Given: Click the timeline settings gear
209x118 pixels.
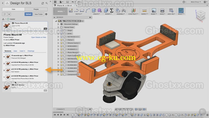Looking at the screenshot, I should (x=207, y=115).
